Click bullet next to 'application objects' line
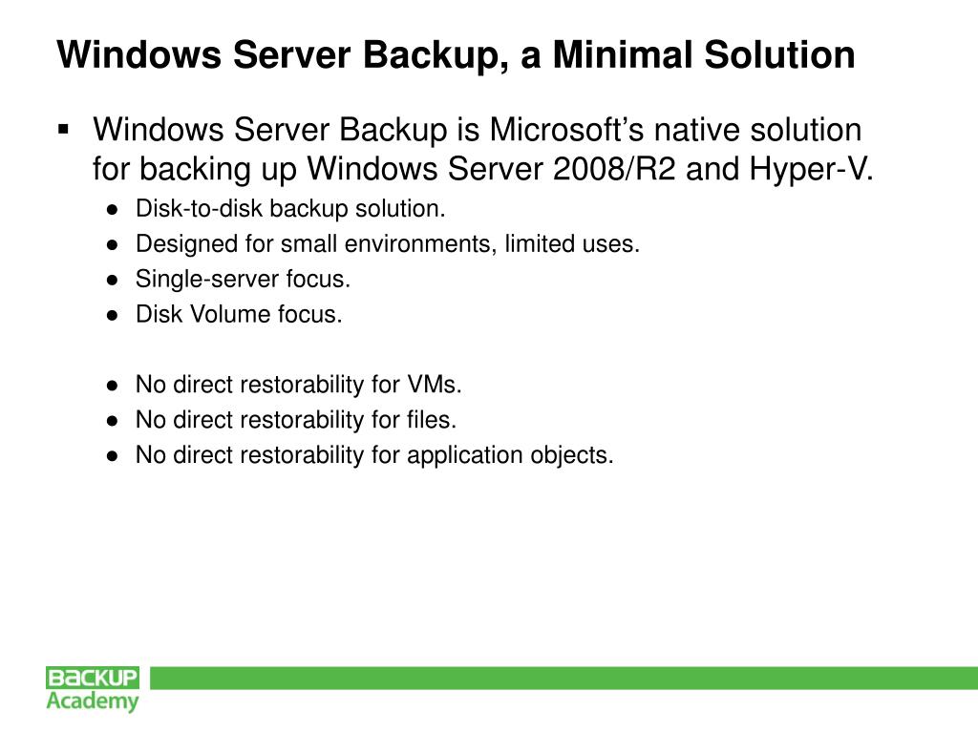The height and width of the screenshot is (733, 978). [x=112, y=456]
